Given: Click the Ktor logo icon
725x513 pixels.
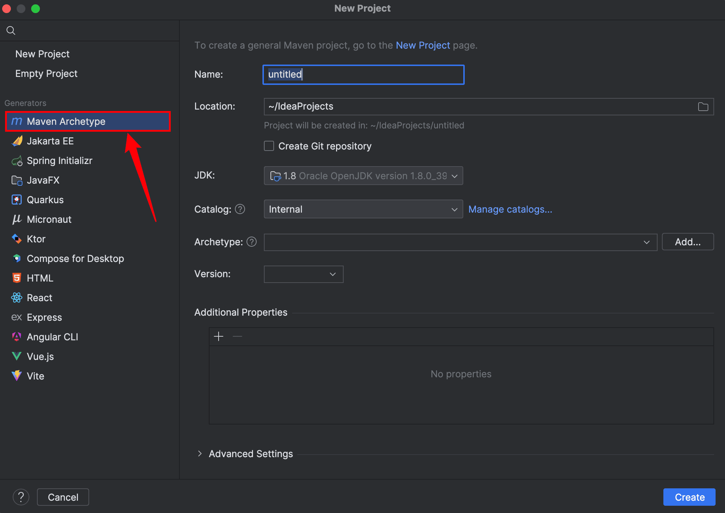Looking at the screenshot, I should tap(17, 239).
